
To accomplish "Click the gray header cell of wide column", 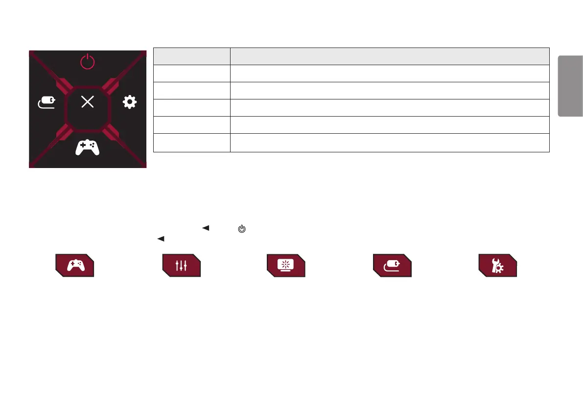I will pyautogui.click(x=390, y=56).
